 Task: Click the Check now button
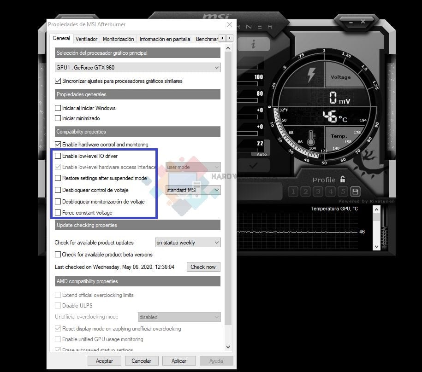[203, 267]
